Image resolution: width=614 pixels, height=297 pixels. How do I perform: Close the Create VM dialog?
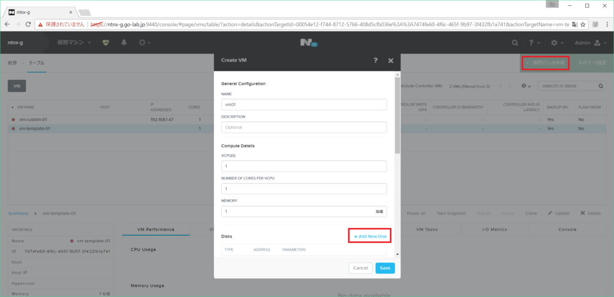coord(390,61)
